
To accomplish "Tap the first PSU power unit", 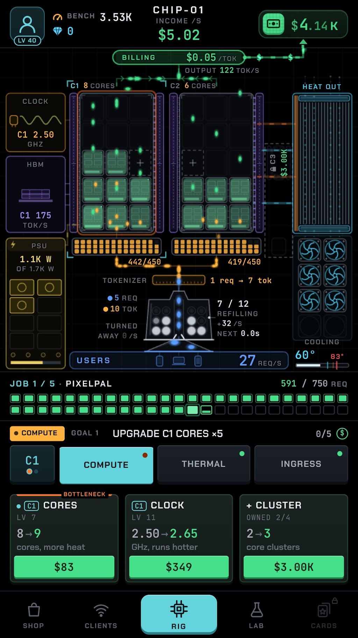I will 22,287.
